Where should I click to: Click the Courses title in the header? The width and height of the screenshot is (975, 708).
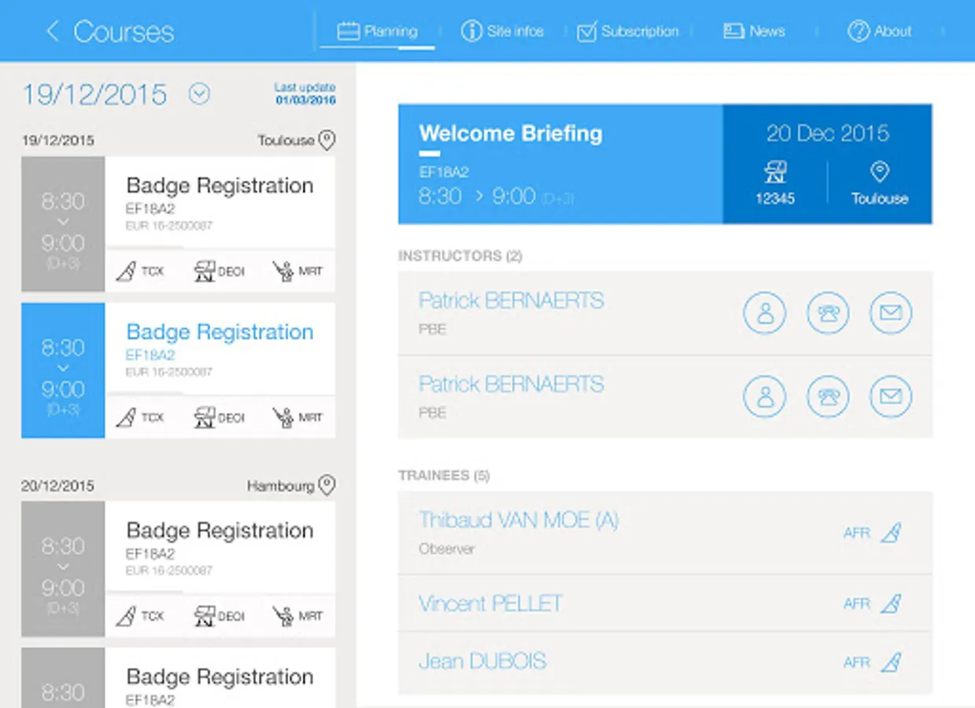(124, 32)
